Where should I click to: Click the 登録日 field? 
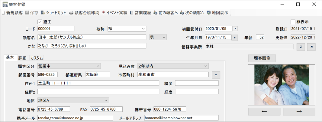point(303,29)
